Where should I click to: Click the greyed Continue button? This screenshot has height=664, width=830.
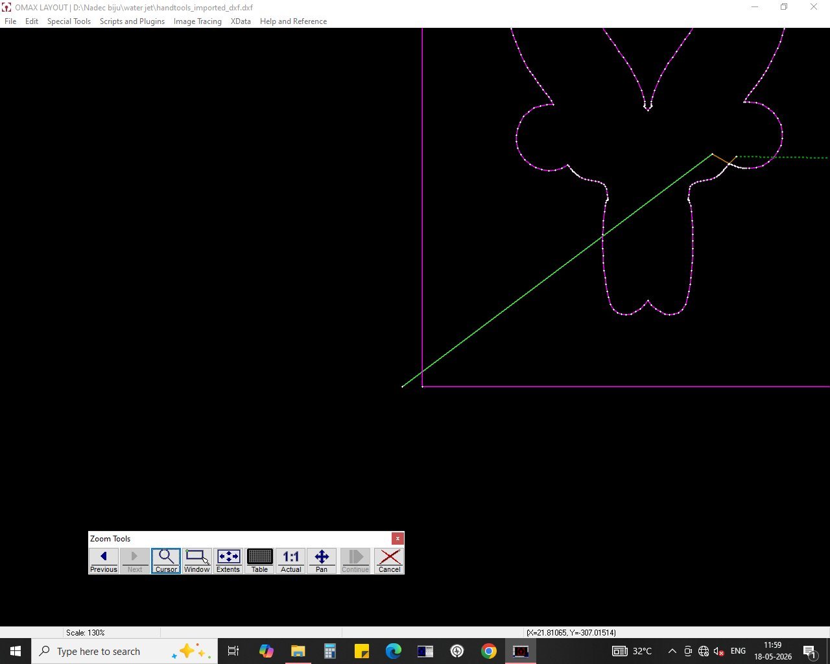coord(355,561)
